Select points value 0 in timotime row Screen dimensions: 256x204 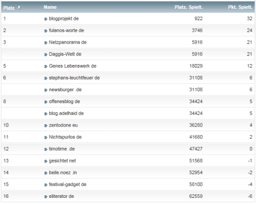pyautogui.click(x=251, y=149)
